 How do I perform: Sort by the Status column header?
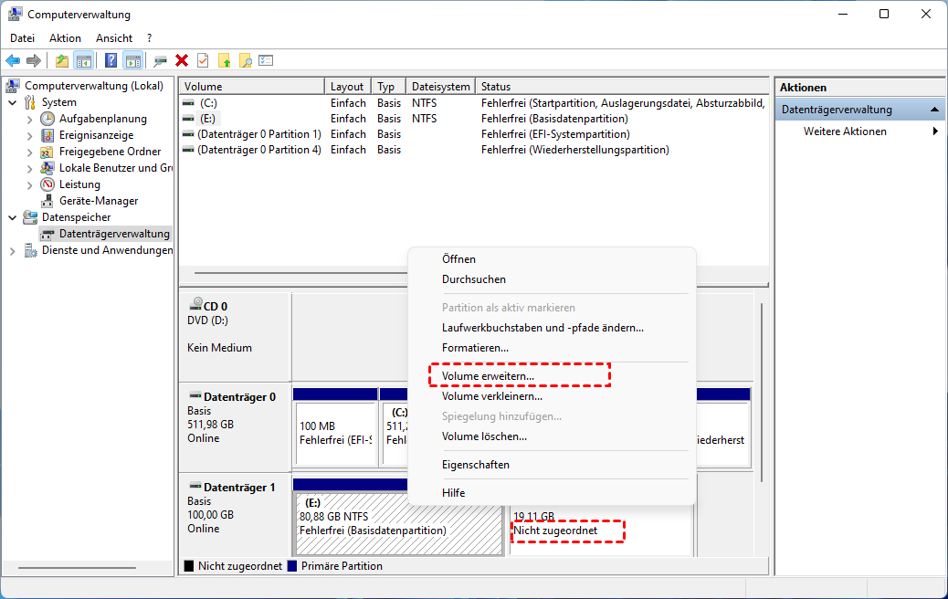tap(622, 87)
